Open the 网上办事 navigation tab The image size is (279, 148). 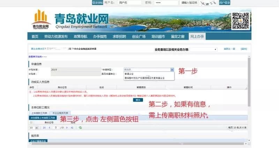(x=197, y=37)
